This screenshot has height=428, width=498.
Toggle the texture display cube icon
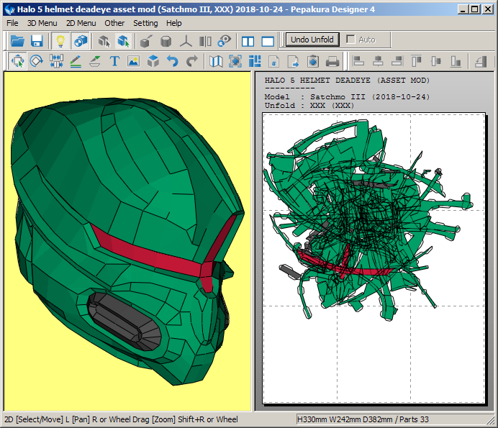click(81, 40)
